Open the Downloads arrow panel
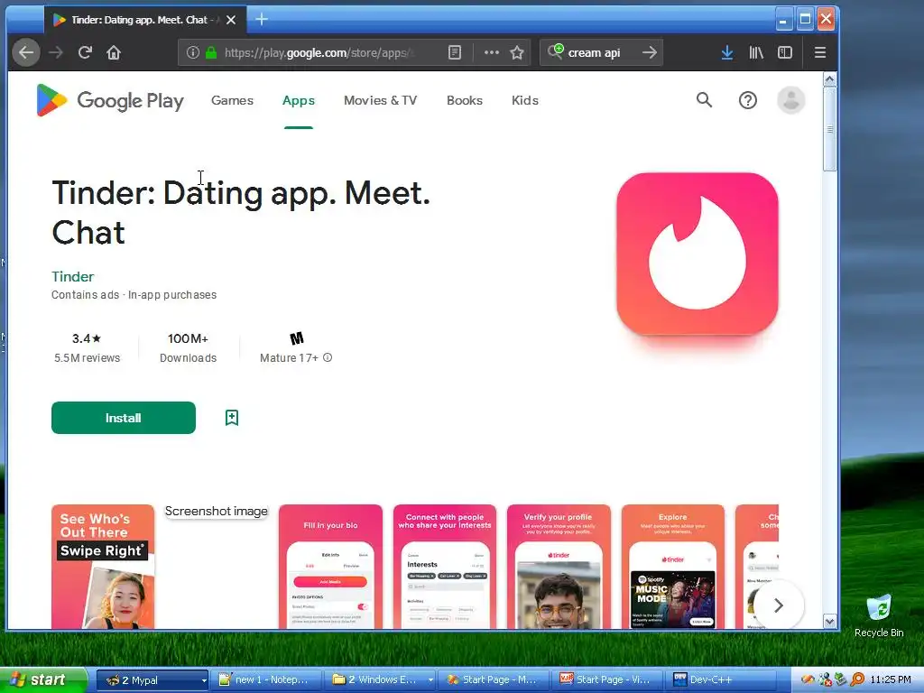Screen dimensions: 924x693 727,52
